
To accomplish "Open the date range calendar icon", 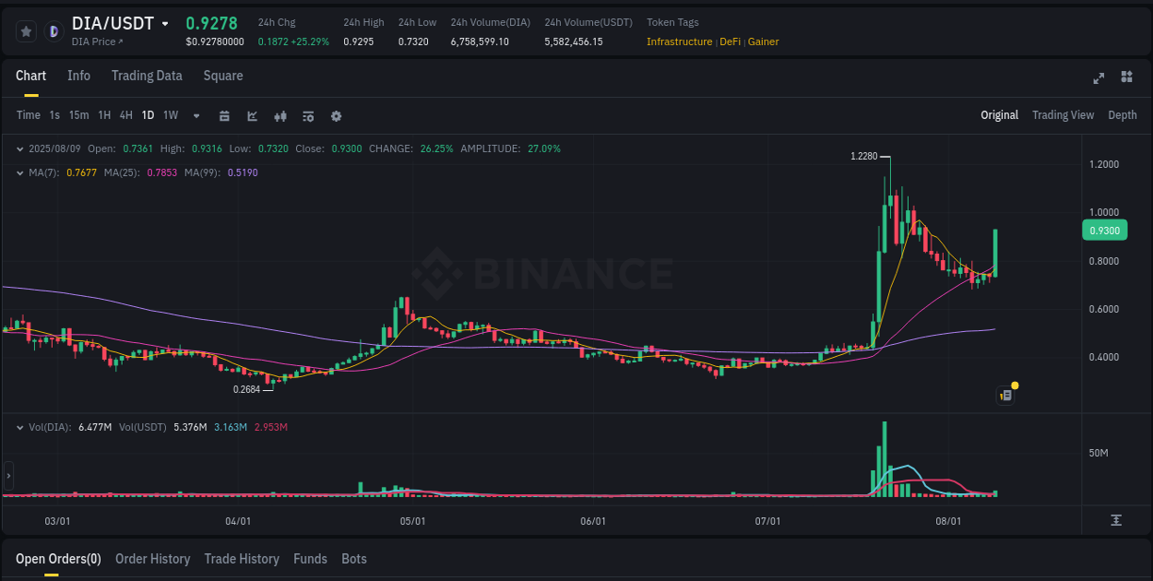I will point(224,115).
